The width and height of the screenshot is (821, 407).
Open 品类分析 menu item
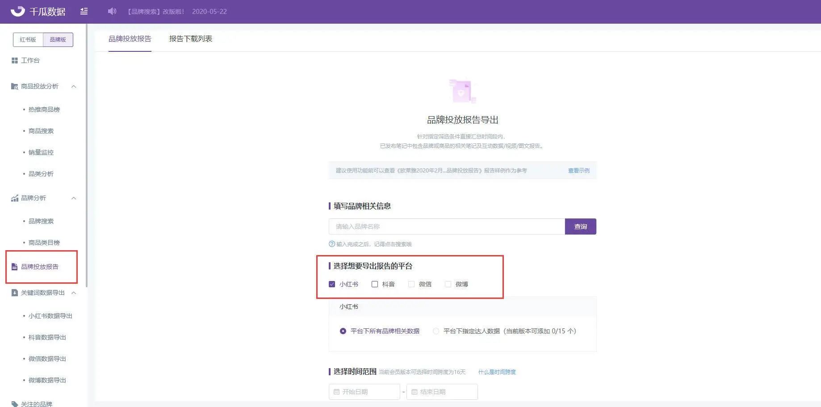click(41, 174)
